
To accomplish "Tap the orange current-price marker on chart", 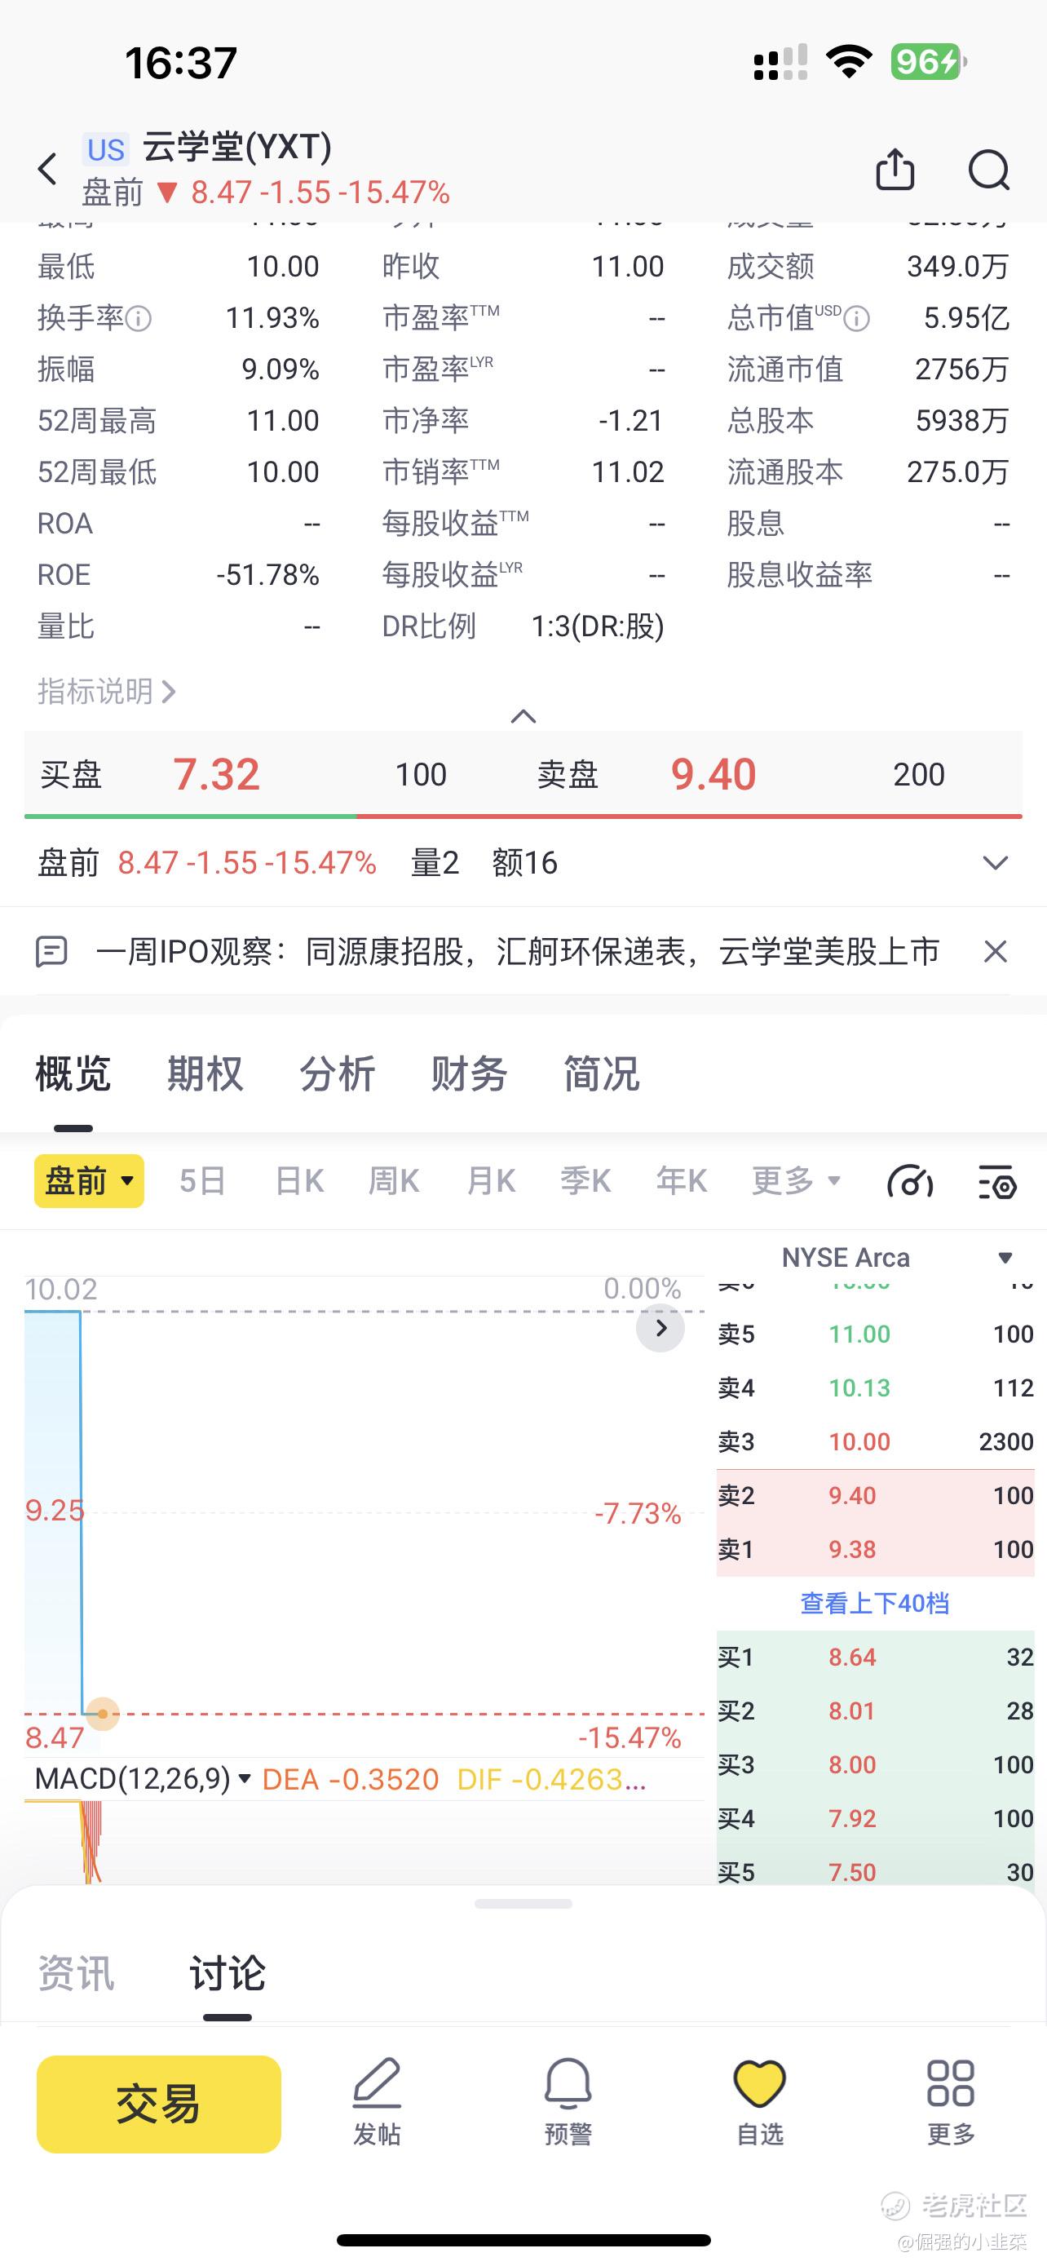I will [x=103, y=1714].
